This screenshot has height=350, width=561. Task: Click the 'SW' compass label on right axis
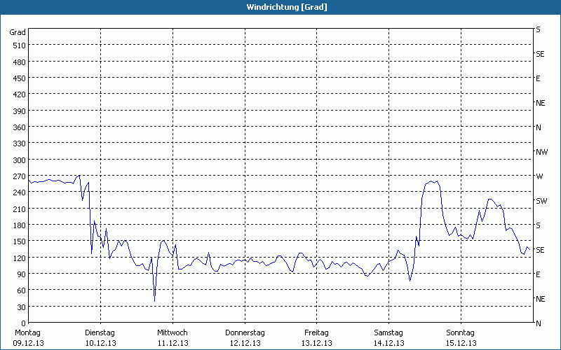pos(541,201)
